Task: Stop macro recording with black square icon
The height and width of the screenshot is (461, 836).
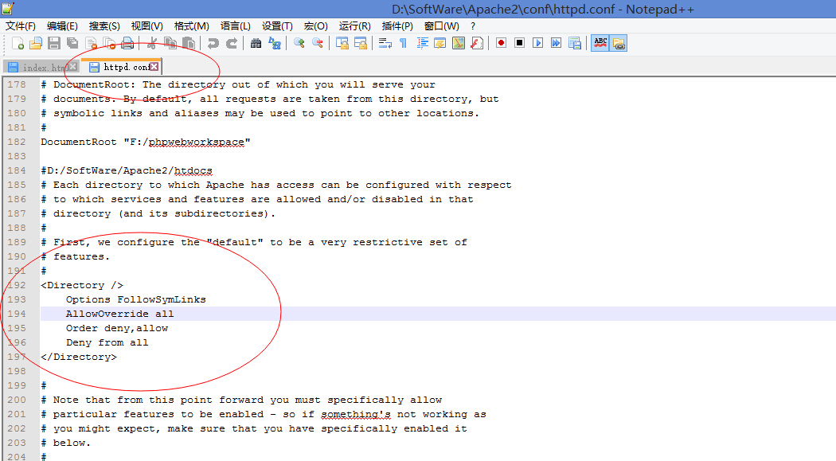Action: [x=519, y=43]
